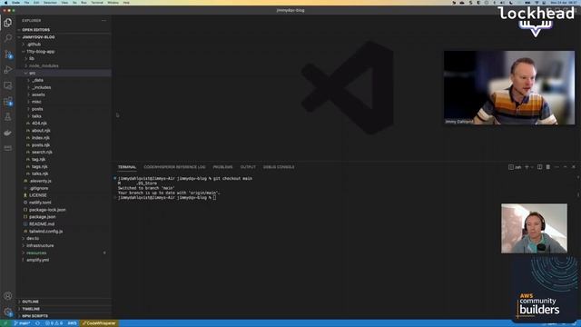581x327 pixels.
Task: Click the terminal prompt input line
Action: [167, 198]
